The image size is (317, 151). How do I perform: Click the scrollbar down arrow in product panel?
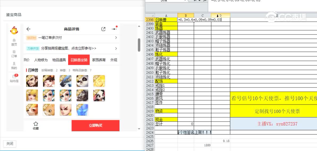coord(139,129)
